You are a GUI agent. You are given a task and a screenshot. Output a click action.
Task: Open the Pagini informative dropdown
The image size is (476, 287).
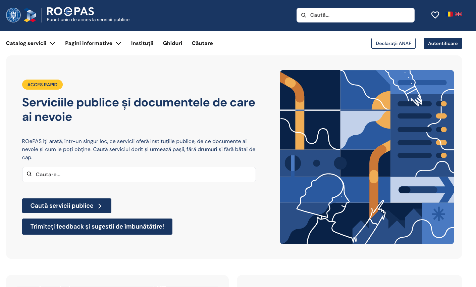[x=93, y=43]
